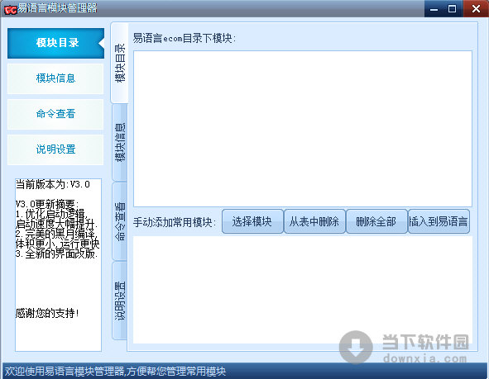Switch to the vertical 模块目录 tab
489x379 pixels.
click(x=120, y=63)
